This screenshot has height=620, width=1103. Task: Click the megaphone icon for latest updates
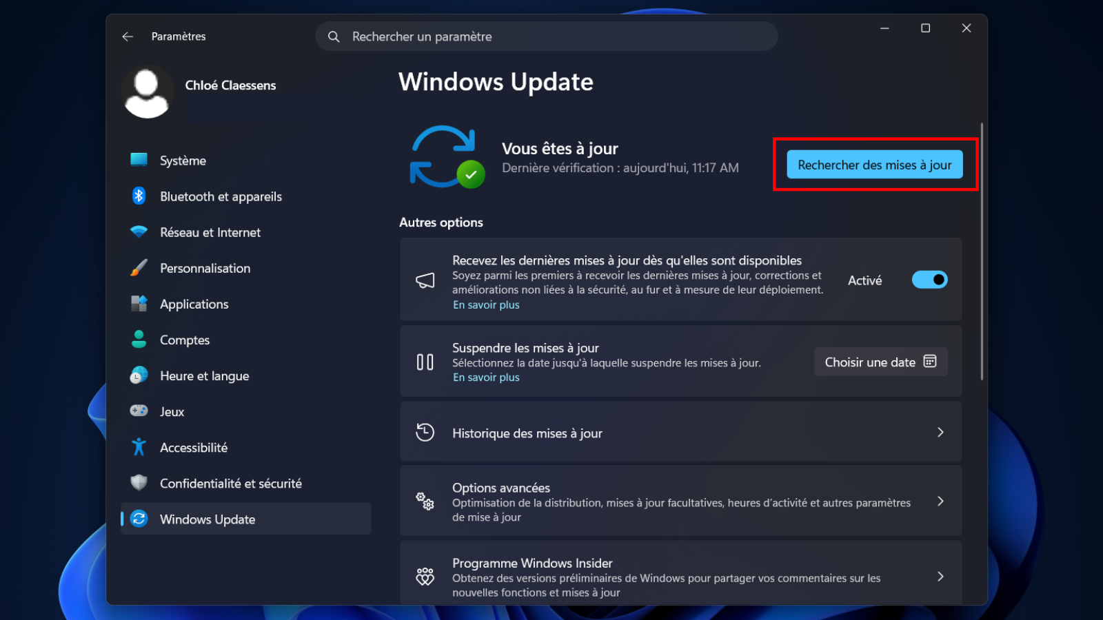(x=425, y=280)
